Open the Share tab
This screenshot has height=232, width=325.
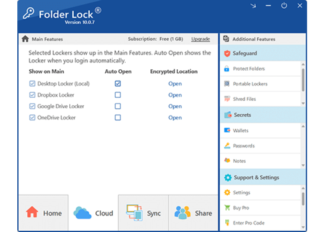point(193,213)
